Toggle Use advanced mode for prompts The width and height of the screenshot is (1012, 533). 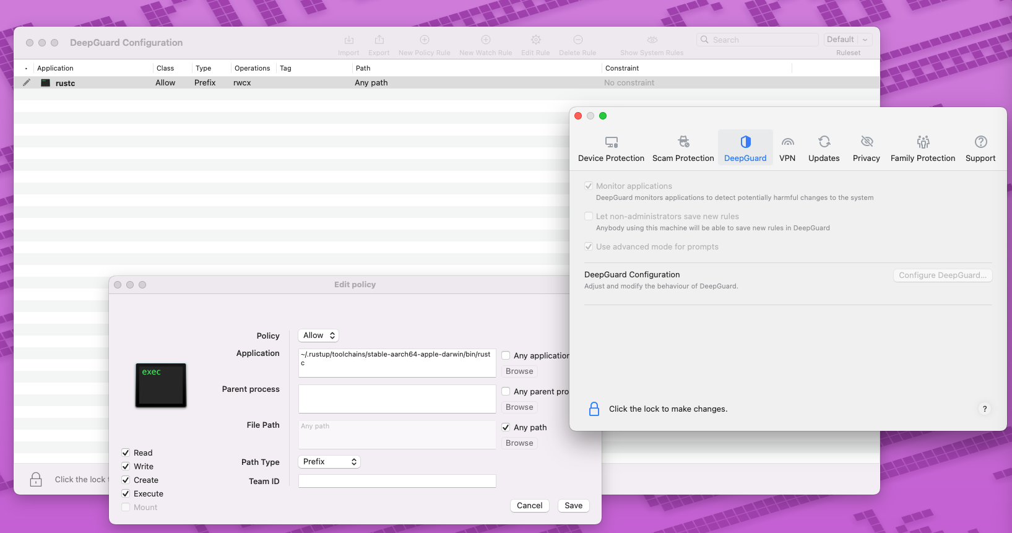[x=589, y=246]
